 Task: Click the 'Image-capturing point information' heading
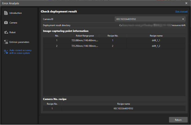pos(66,31)
